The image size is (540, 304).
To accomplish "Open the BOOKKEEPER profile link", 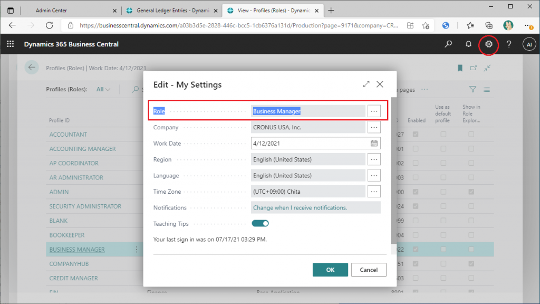I will tap(67, 235).
